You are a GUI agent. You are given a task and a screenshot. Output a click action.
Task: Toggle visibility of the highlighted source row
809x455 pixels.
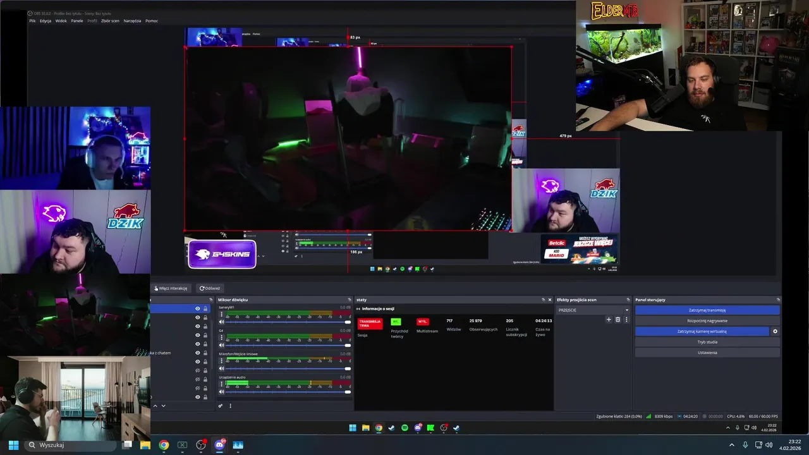198,308
